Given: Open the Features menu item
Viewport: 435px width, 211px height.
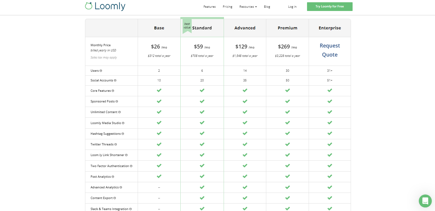Looking at the screenshot, I should pos(209,7).
